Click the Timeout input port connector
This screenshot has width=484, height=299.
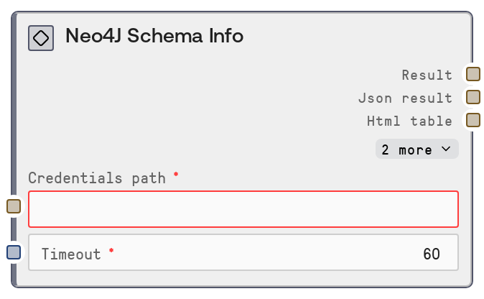point(14,252)
